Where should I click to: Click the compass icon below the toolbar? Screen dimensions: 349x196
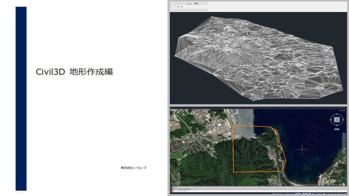182,7
